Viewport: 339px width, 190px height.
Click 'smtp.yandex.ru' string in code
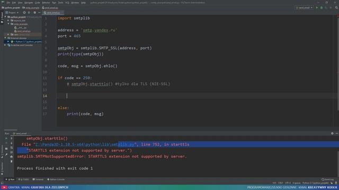(x=99, y=30)
